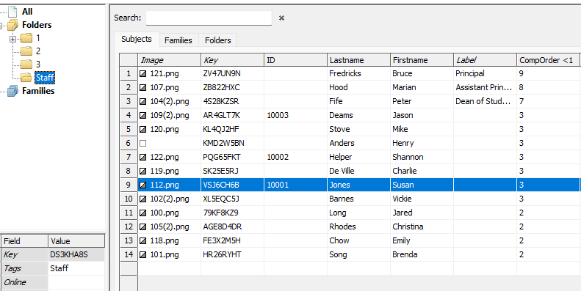Click the folder icon for folder 1
The image size is (581, 291).
pos(26,37)
